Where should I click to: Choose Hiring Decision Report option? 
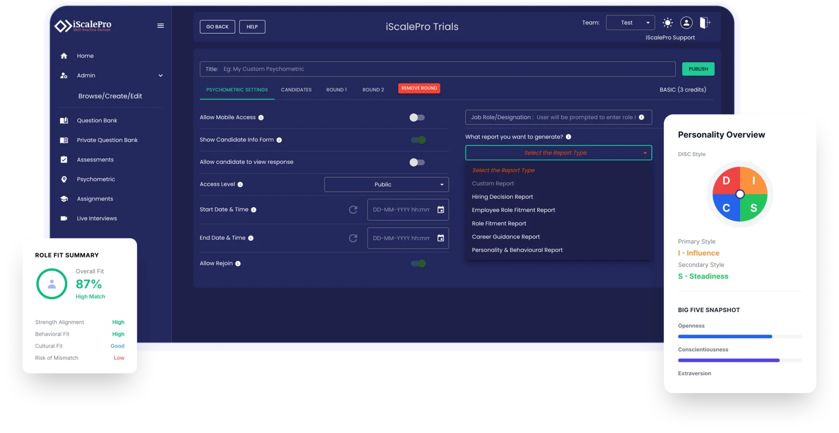tap(503, 197)
